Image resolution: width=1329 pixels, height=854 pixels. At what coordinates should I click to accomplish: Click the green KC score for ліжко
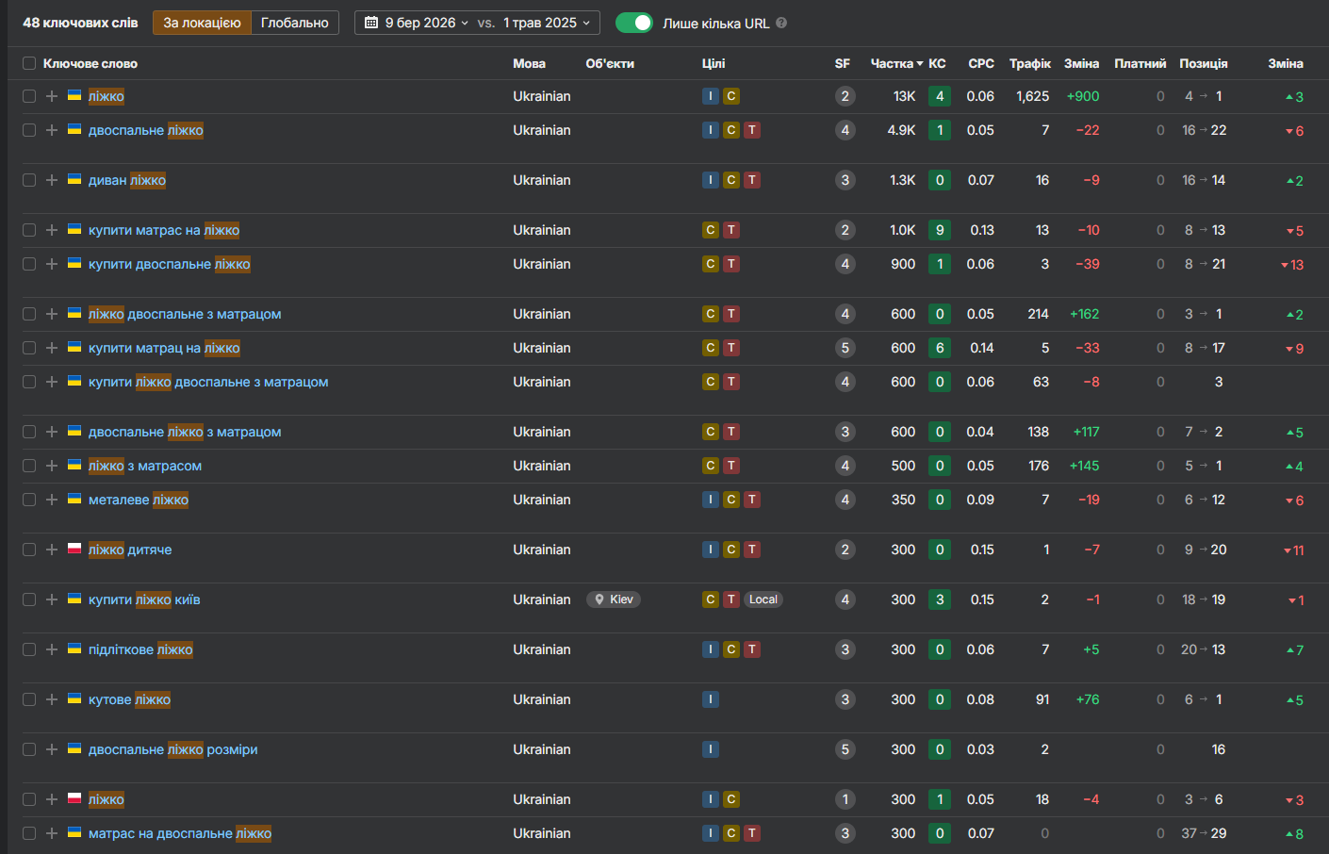click(x=939, y=96)
